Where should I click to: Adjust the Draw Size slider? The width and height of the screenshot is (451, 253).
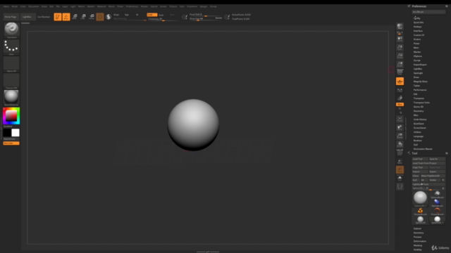[205, 19]
